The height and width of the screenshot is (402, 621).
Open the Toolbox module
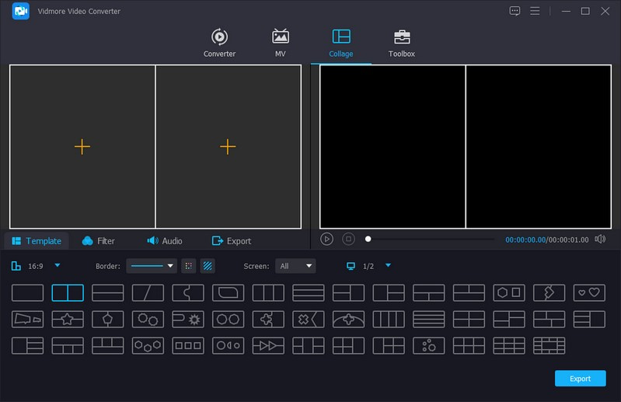401,43
